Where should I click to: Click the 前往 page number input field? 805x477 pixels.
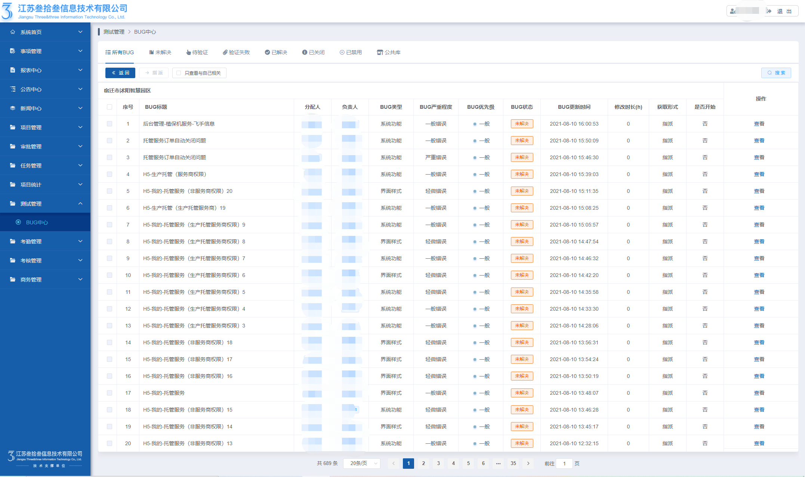(x=564, y=464)
